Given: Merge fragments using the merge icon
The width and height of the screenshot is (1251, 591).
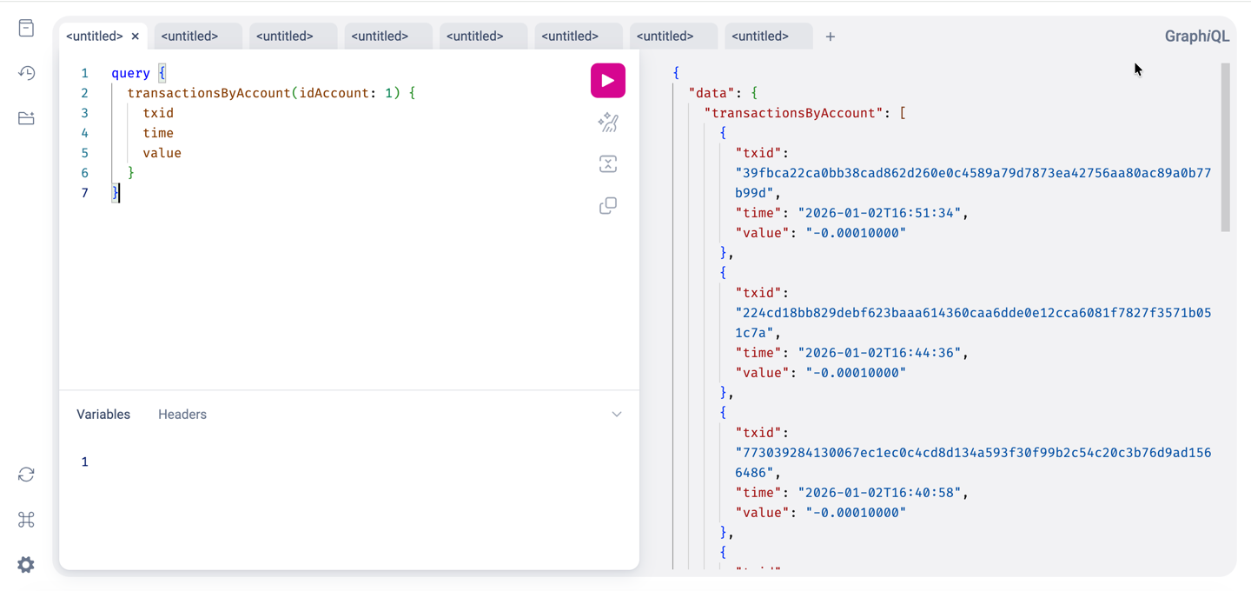Looking at the screenshot, I should point(607,163).
